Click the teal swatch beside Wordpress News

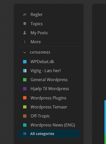25,125
